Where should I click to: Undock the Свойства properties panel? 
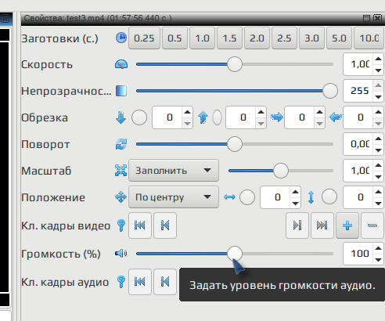[x=366, y=18]
